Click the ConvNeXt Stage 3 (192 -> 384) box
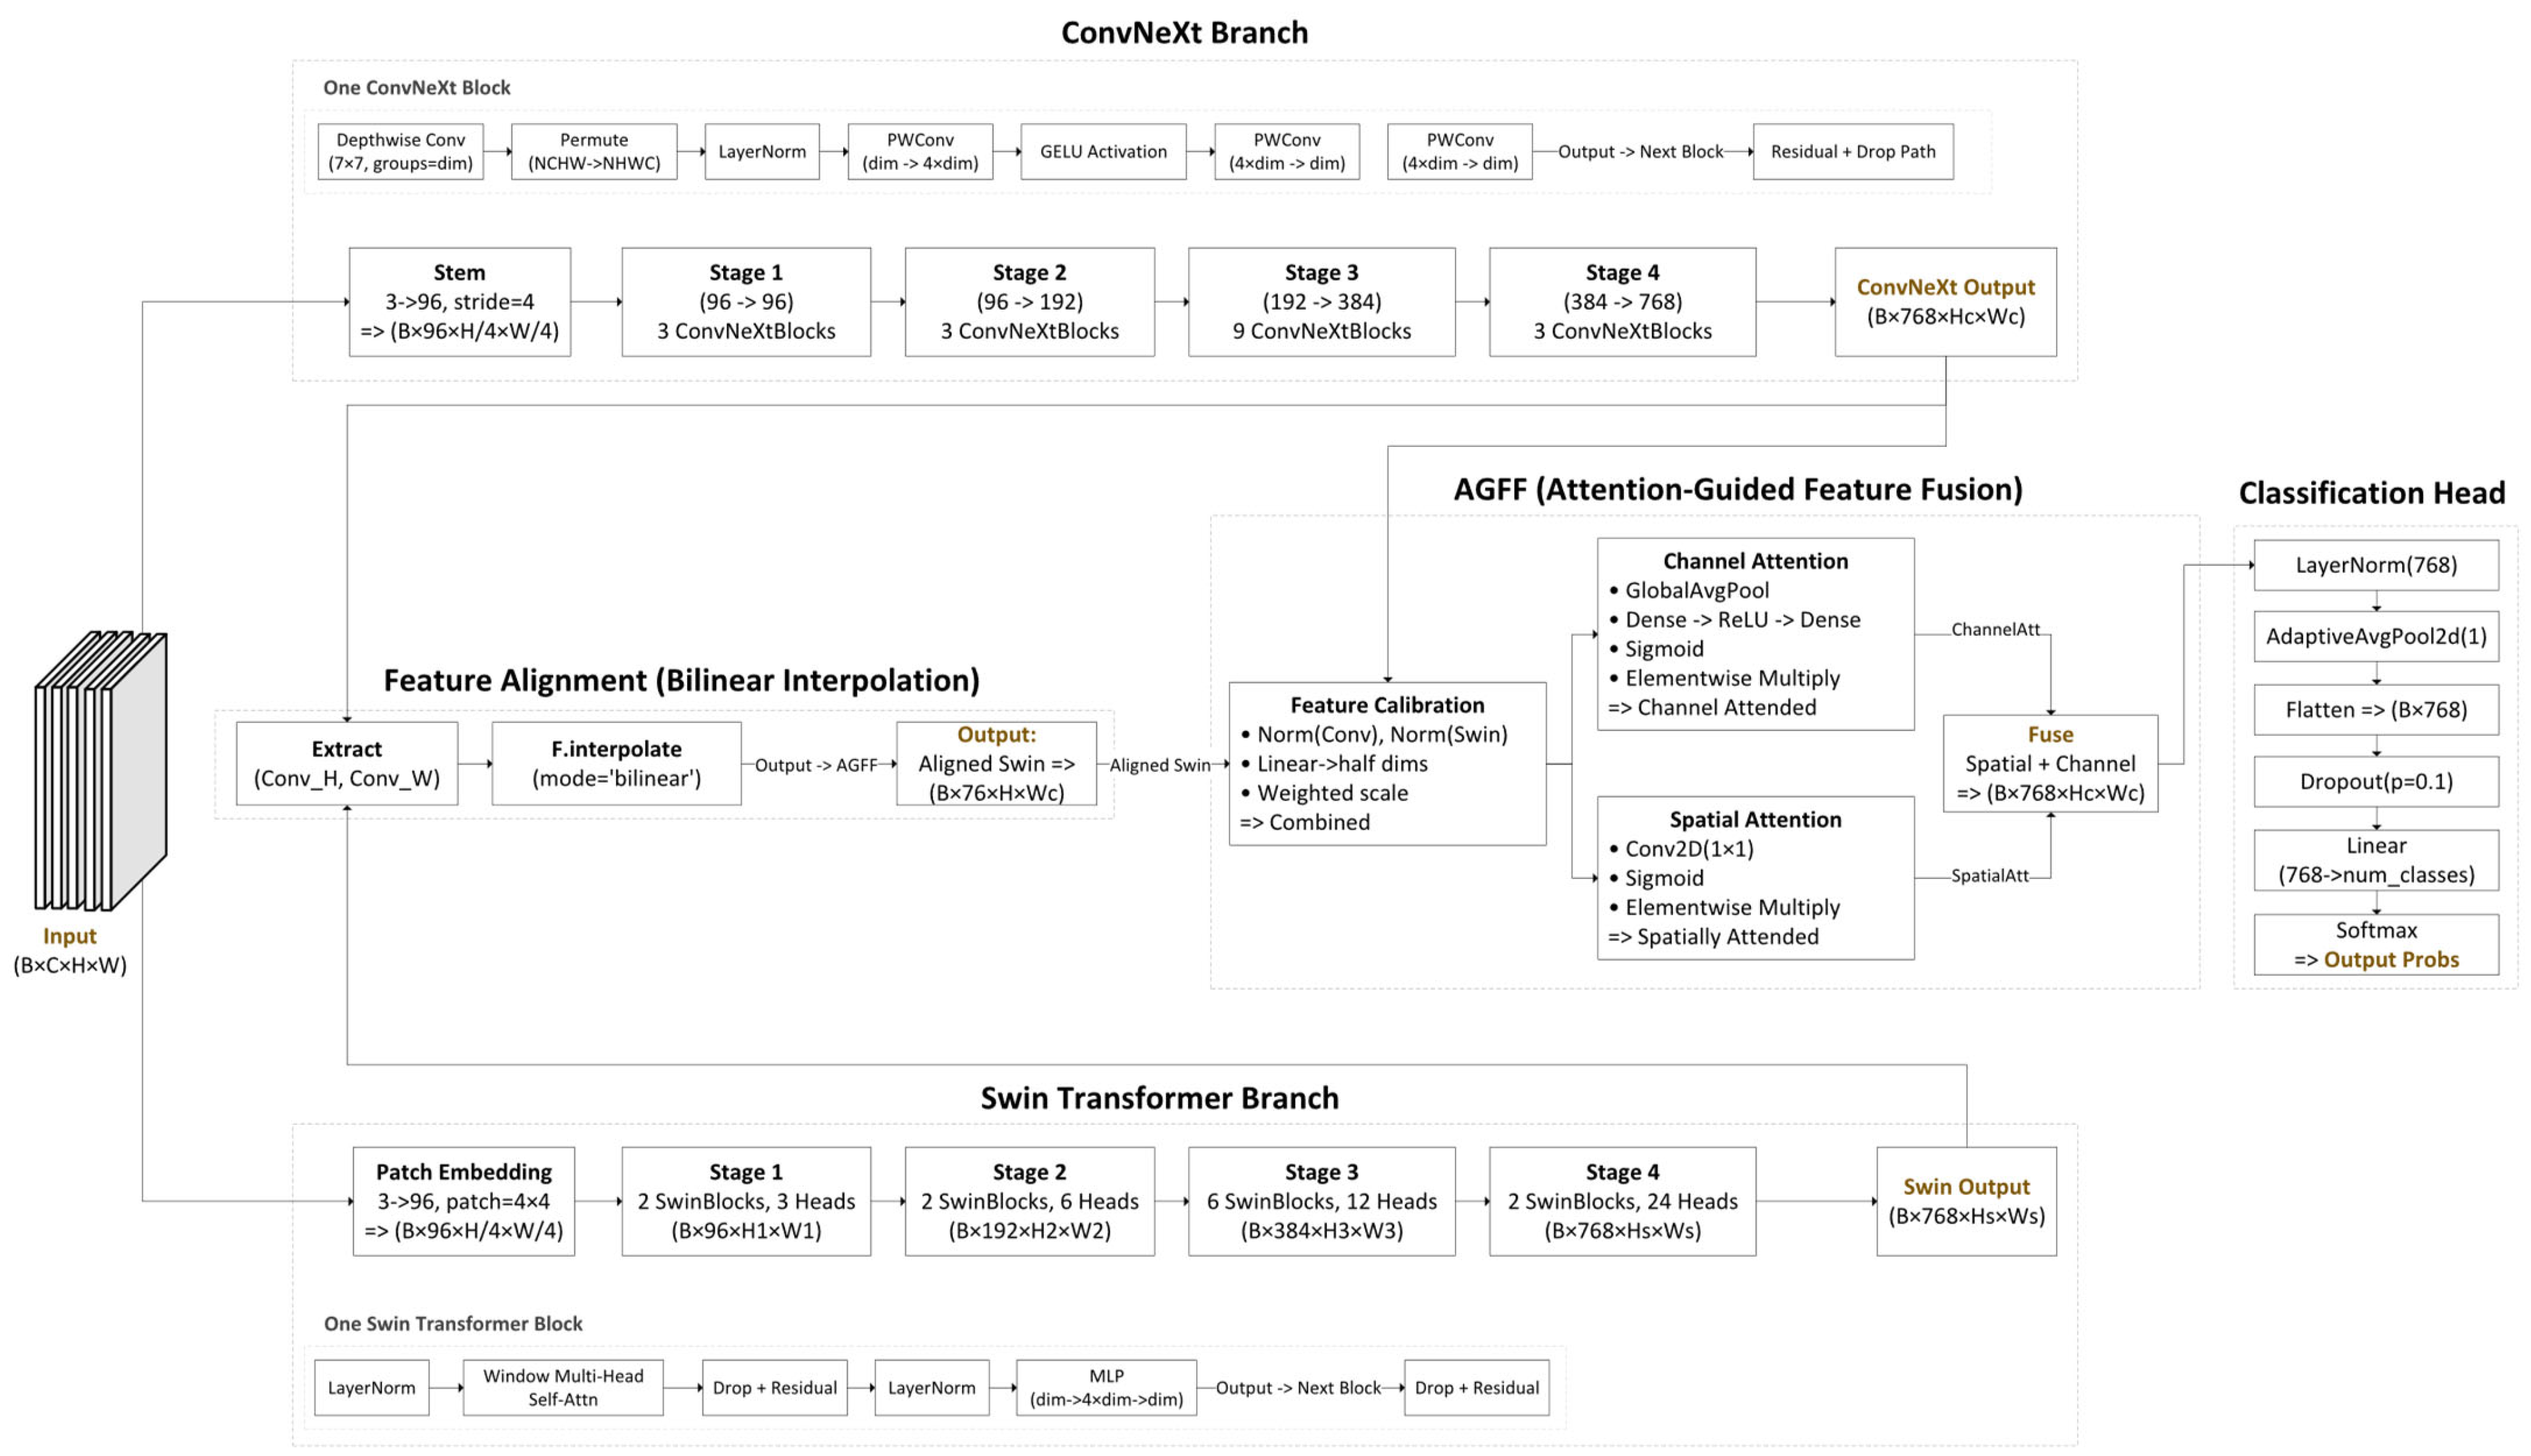 [1321, 302]
